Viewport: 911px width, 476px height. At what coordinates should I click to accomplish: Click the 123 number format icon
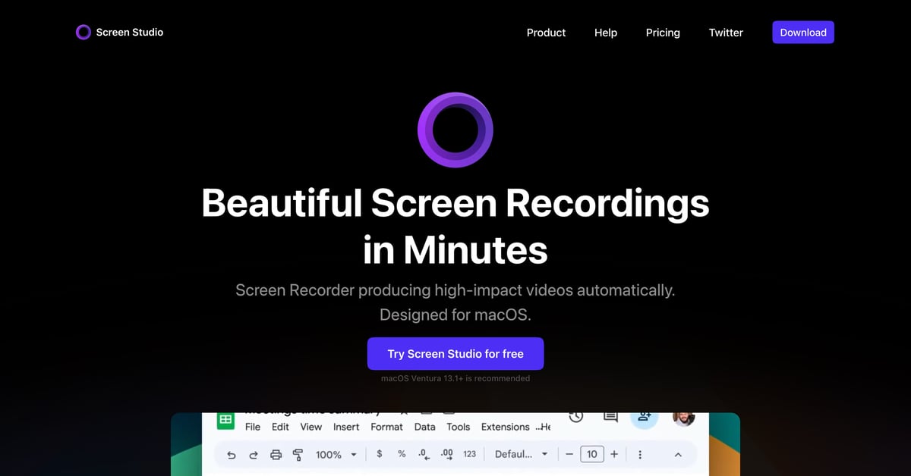[470, 454]
